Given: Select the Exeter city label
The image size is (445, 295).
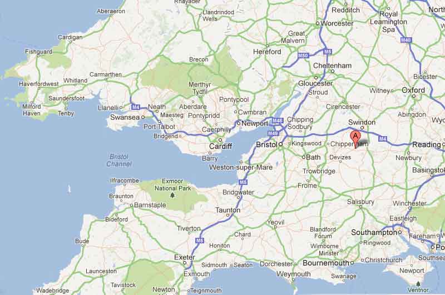Looking at the screenshot, I should (x=185, y=257).
